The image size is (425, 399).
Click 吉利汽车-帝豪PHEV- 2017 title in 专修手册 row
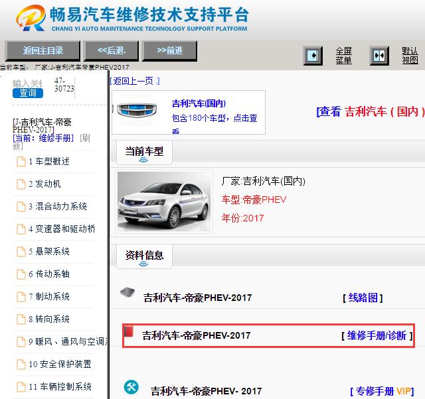[207, 391]
